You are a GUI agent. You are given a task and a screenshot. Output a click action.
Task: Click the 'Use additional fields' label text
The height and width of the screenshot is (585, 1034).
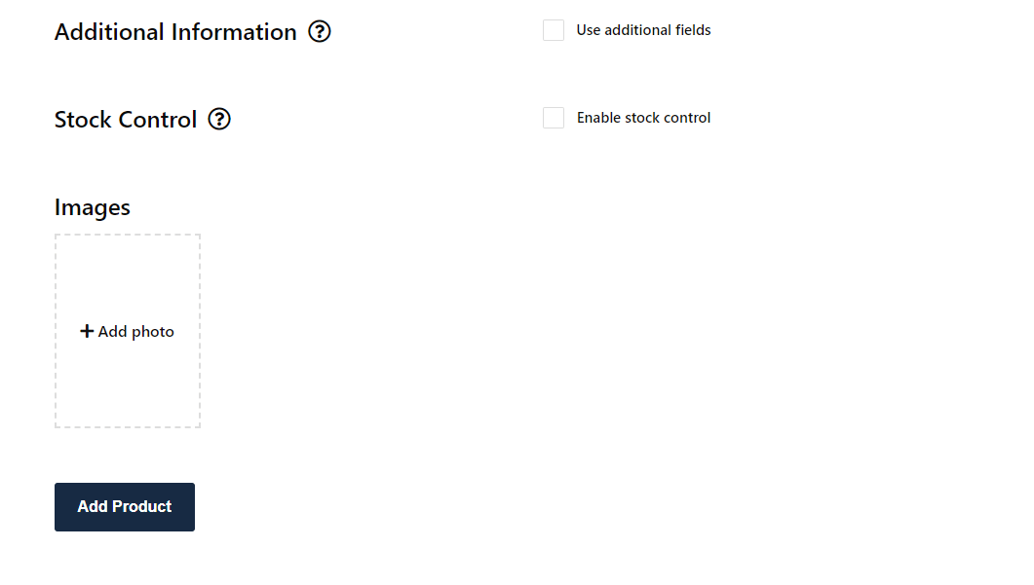(643, 30)
